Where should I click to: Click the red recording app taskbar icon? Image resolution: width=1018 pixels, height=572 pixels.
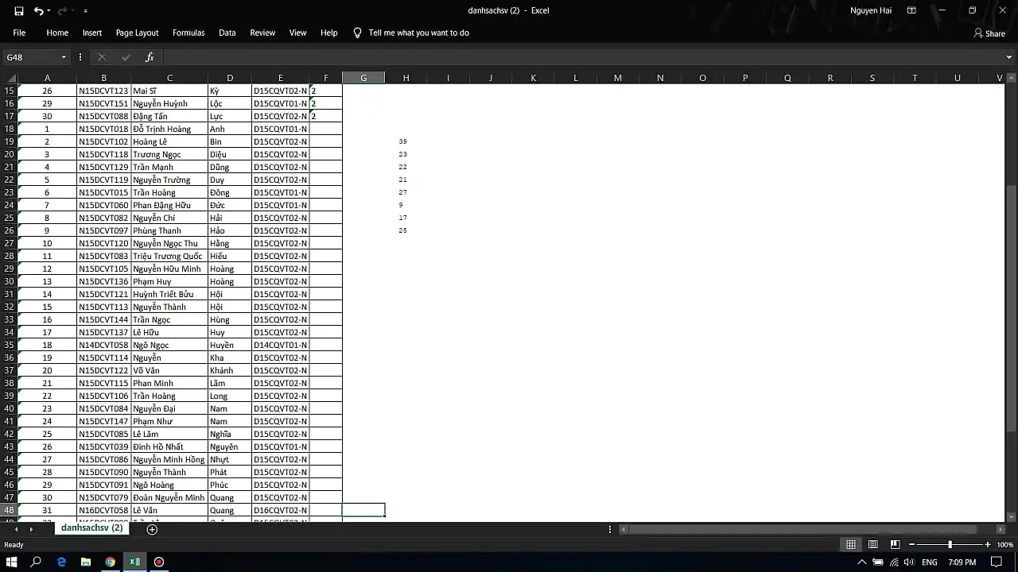159,562
